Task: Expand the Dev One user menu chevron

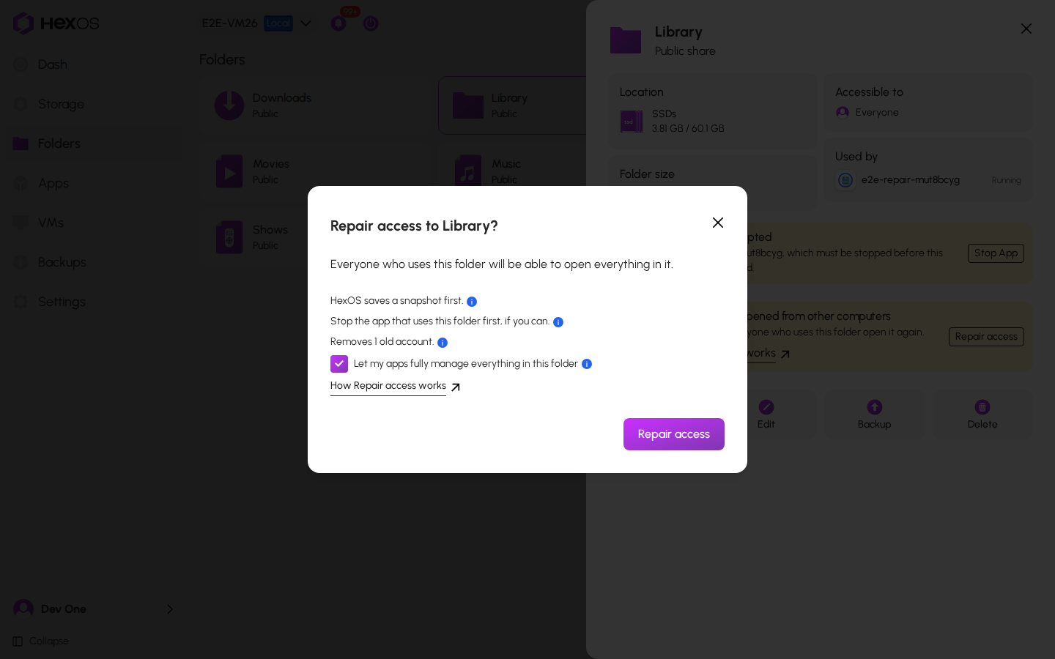Action: (170, 609)
